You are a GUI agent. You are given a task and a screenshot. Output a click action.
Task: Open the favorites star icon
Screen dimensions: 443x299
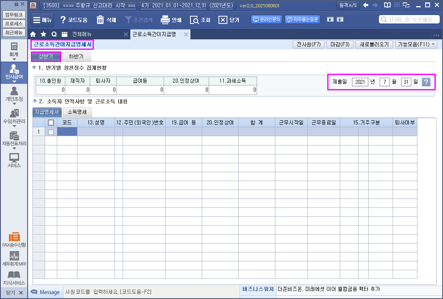click(x=43, y=34)
